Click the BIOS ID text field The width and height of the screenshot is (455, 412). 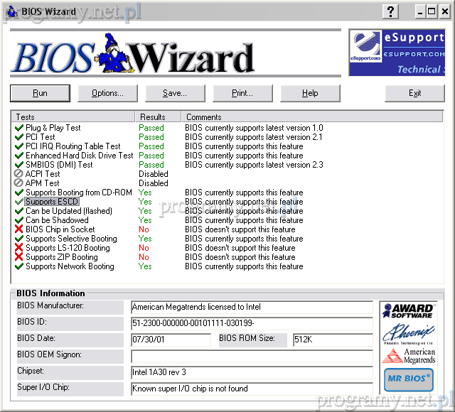pyautogui.click(x=251, y=323)
